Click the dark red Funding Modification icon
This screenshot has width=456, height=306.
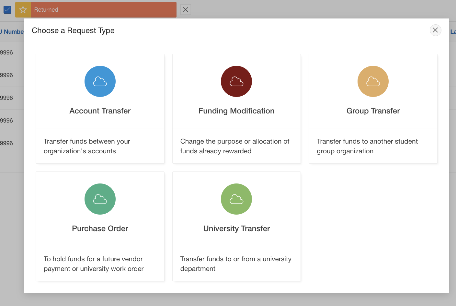[x=236, y=81]
